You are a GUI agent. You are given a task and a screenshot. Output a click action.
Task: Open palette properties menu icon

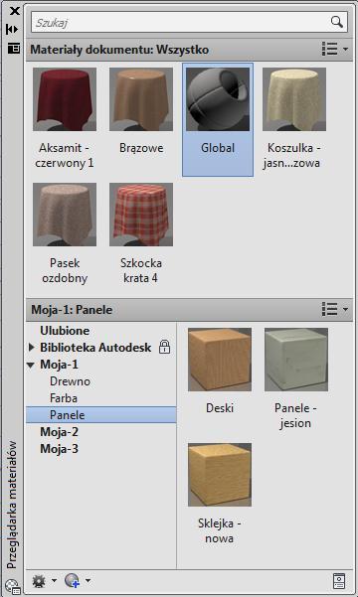14,49
